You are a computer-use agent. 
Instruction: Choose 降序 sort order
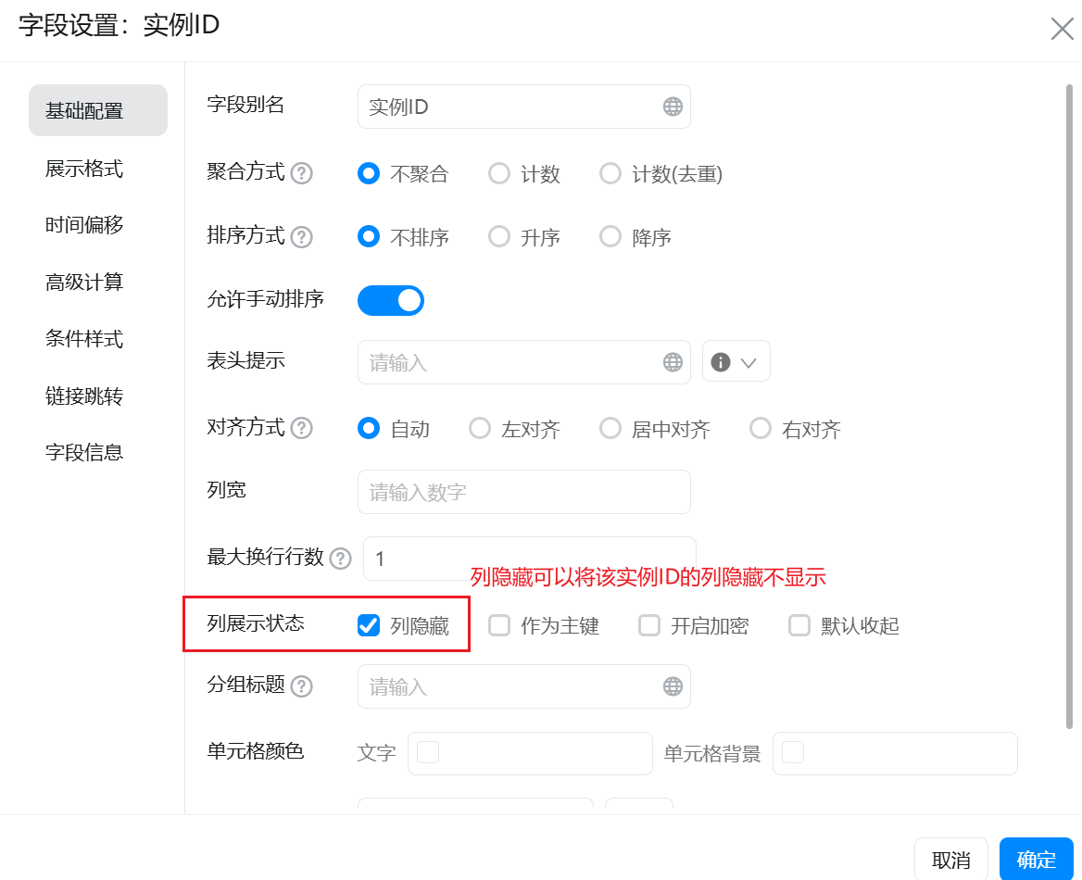610,237
